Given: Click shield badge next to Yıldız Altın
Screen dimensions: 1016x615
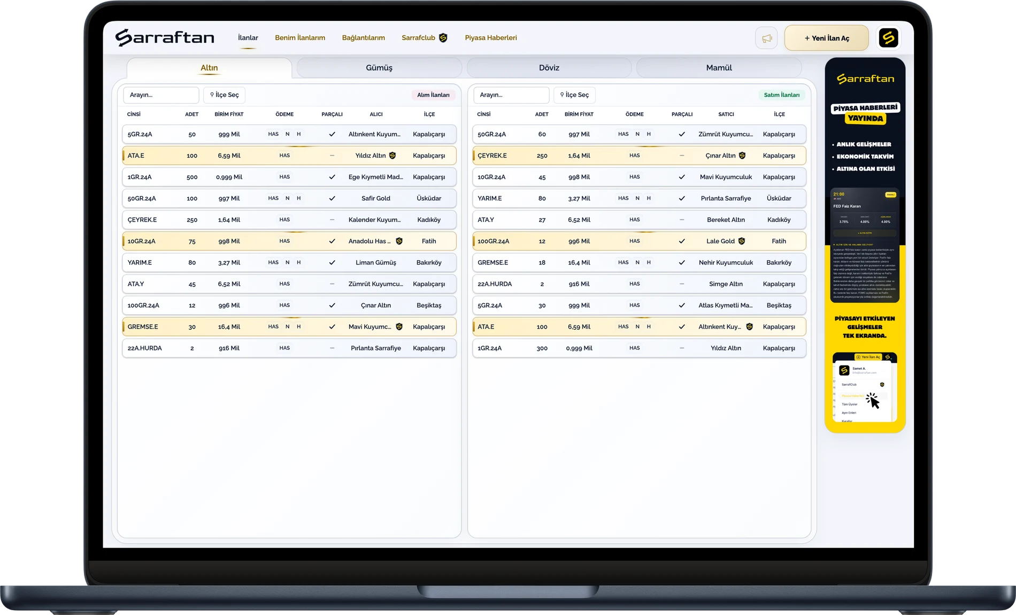Looking at the screenshot, I should click(392, 155).
